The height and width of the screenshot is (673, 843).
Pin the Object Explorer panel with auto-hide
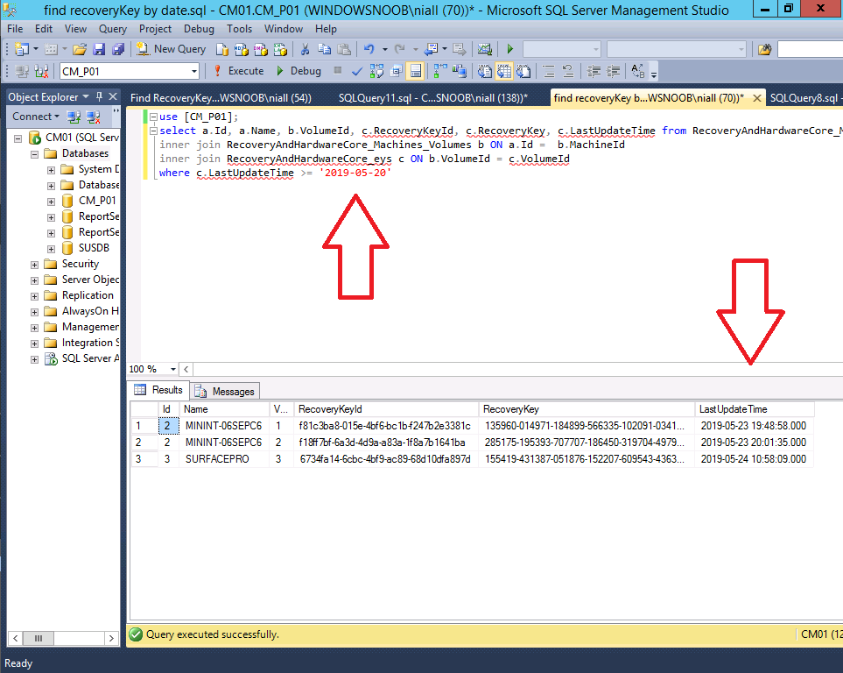[x=99, y=97]
